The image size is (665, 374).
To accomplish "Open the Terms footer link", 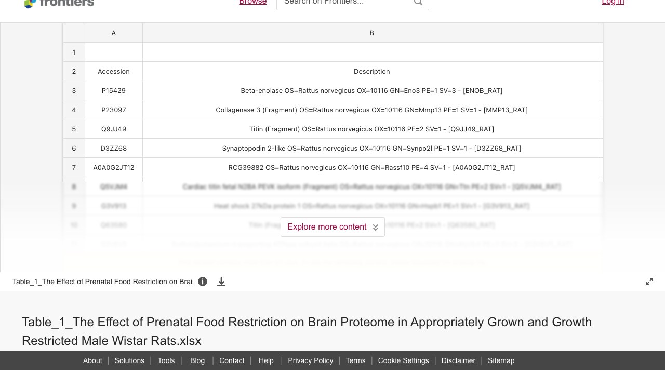I will coord(356,360).
